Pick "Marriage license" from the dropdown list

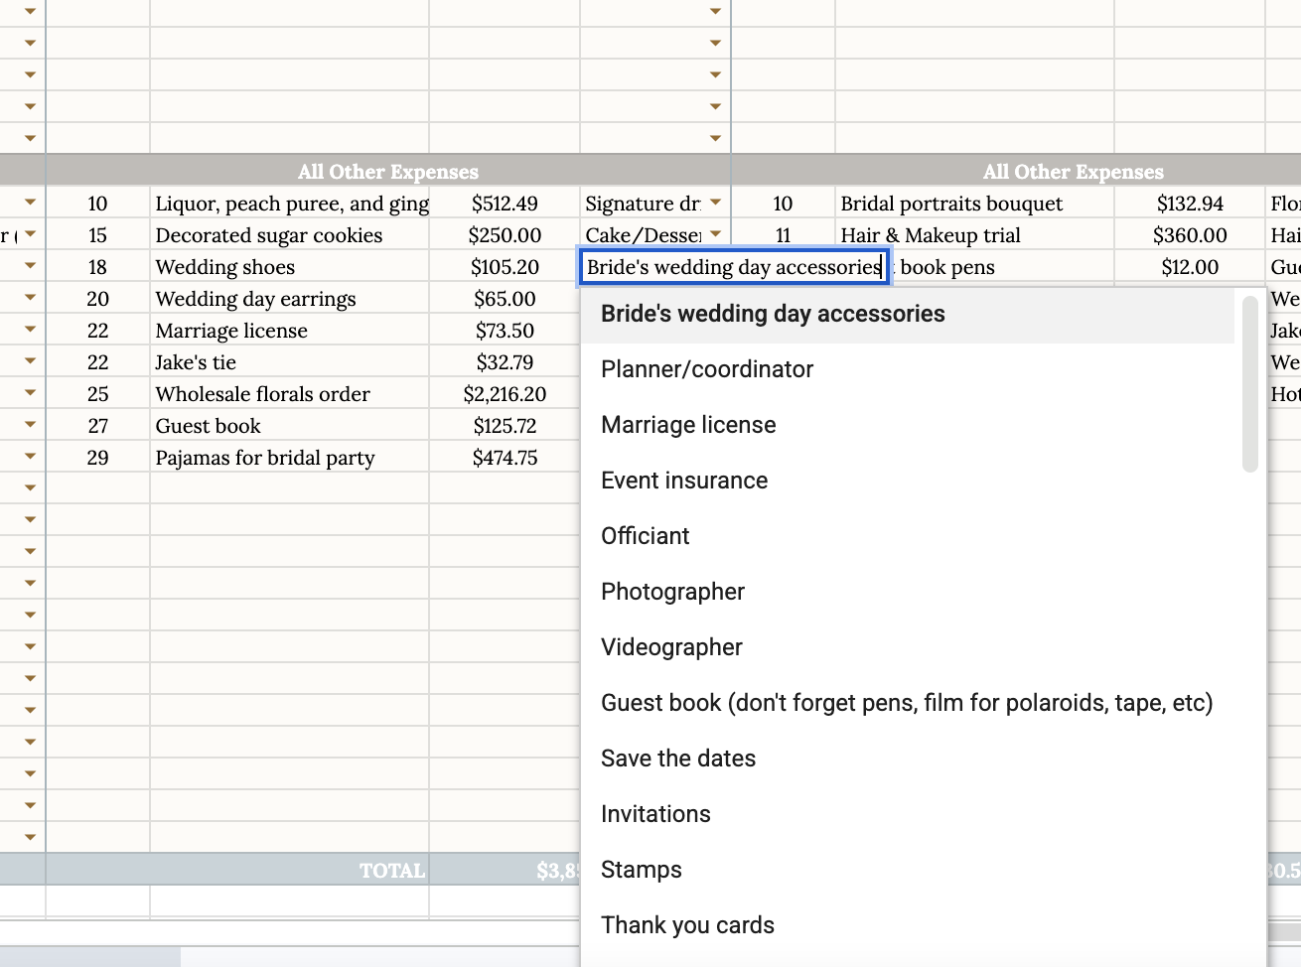(x=907, y=425)
